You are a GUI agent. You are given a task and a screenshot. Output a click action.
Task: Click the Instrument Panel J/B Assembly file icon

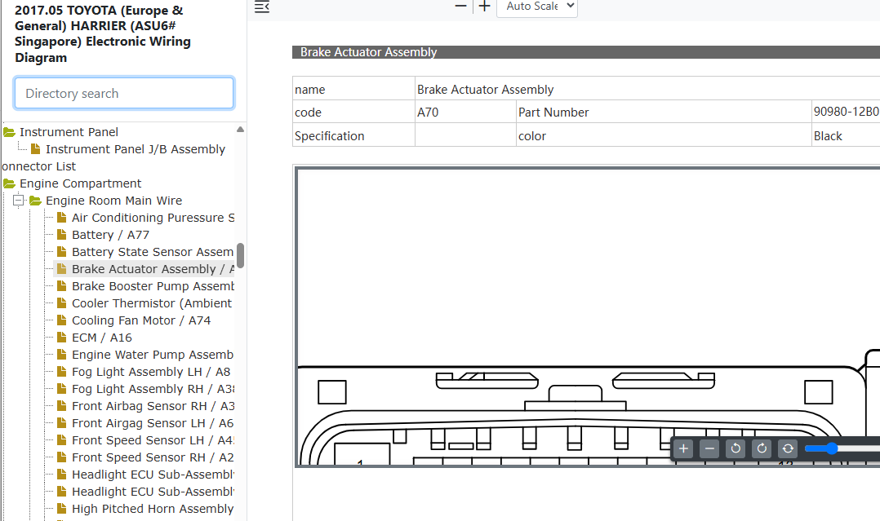35,149
